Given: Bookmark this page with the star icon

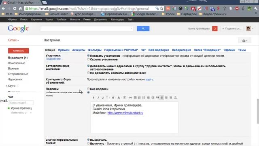Looking at the screenshot, I should 162,9.
